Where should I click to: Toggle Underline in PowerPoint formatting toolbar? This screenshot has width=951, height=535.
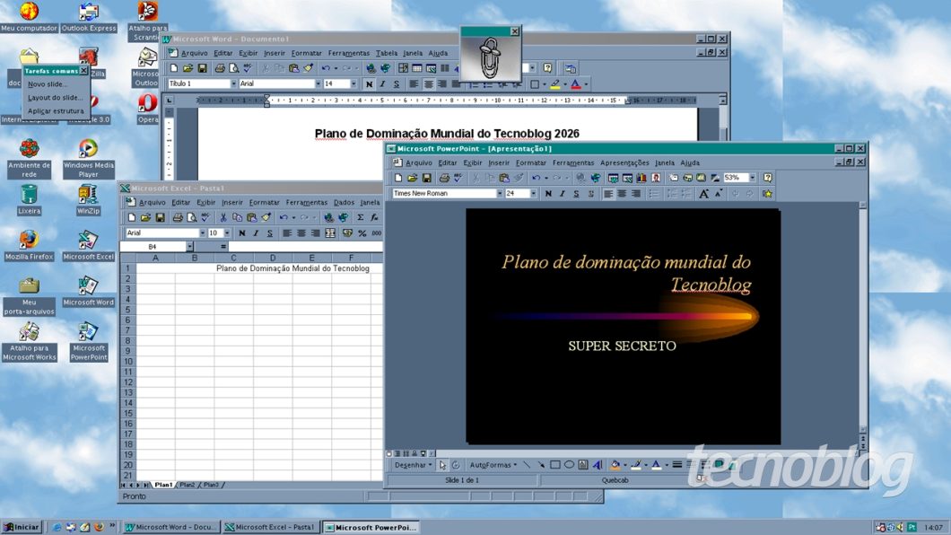click(x=576, y=194)
